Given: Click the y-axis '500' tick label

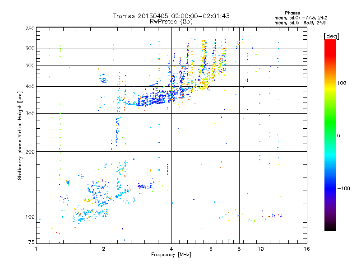Looking at the screenshot, I should [x=30, y=65].
